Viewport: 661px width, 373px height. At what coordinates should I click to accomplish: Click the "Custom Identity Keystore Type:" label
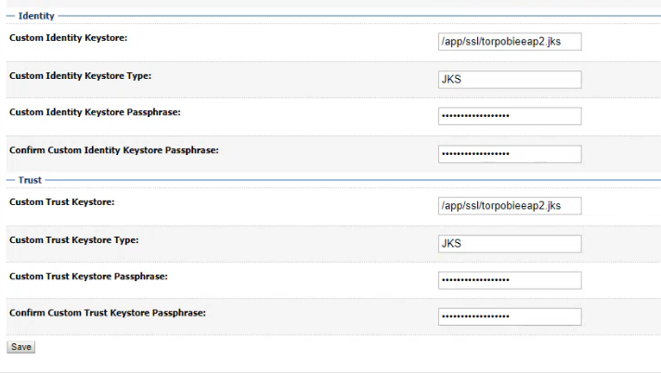click(79, 75)
